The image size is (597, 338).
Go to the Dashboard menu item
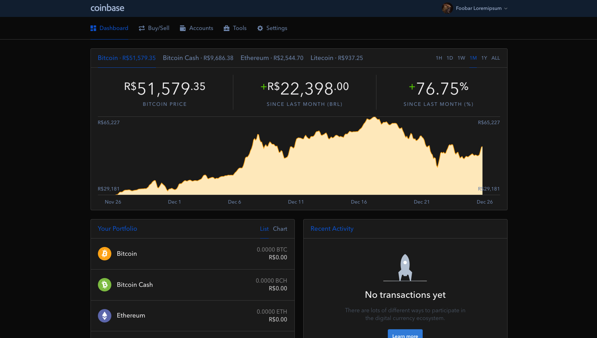tap(114, 28)
